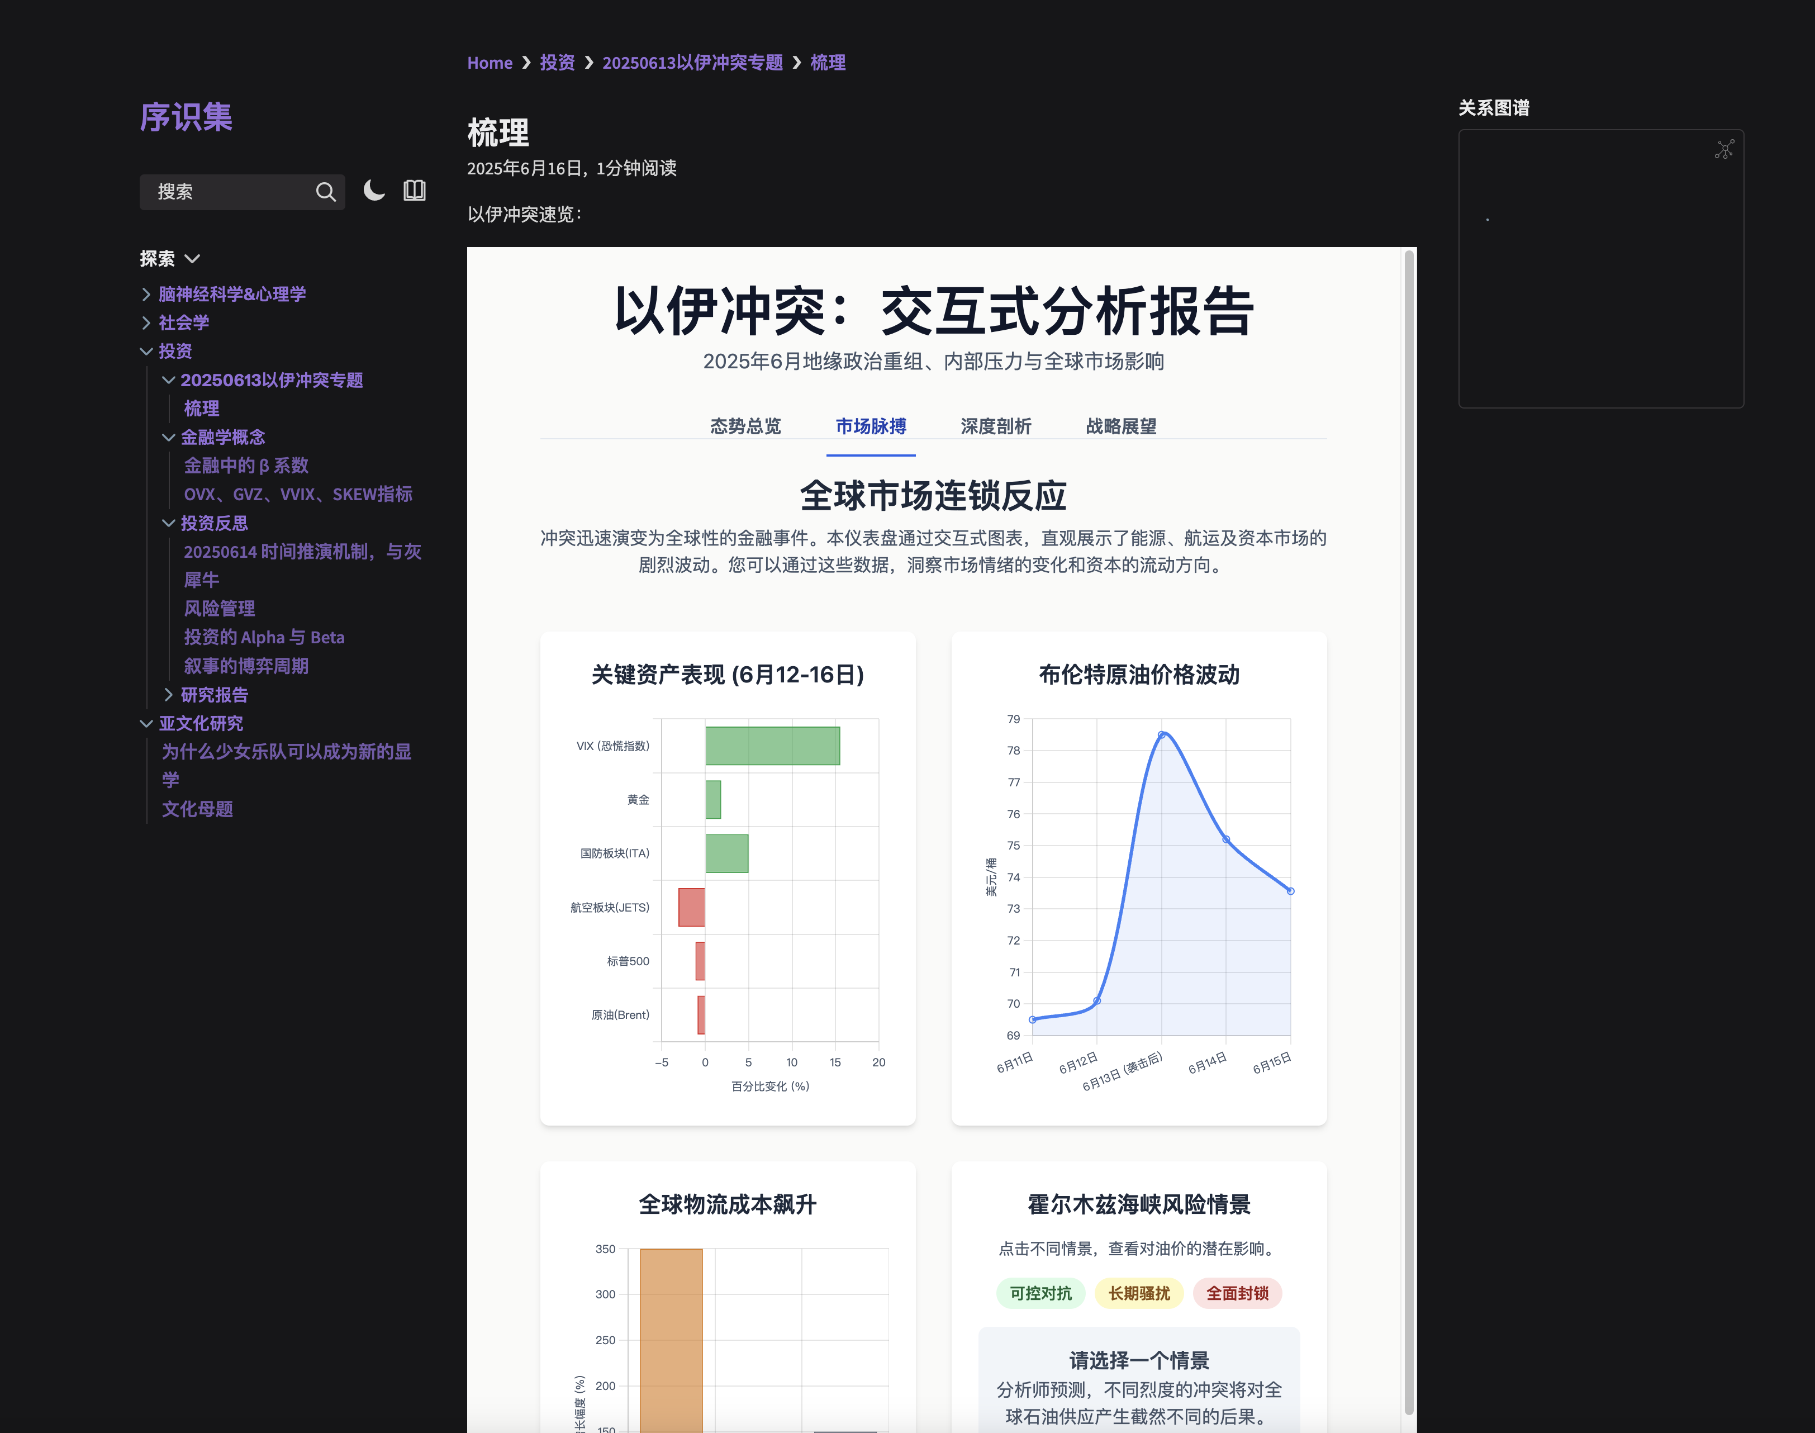This screenshot has width=1815, height=1433.
Task: Open 梳理 page in sidebar tree
Action: (201, 409)
